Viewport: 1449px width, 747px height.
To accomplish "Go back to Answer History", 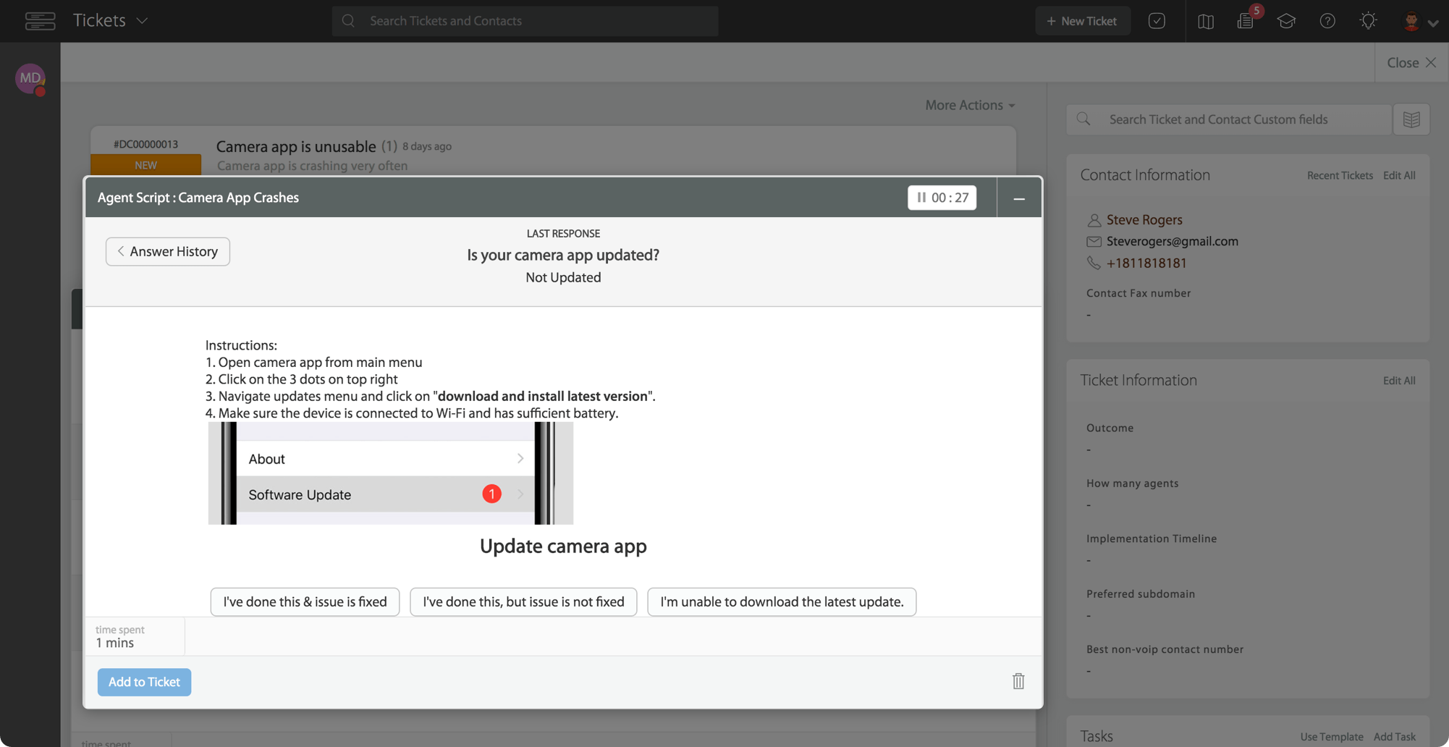I will (x=168, y=251).
